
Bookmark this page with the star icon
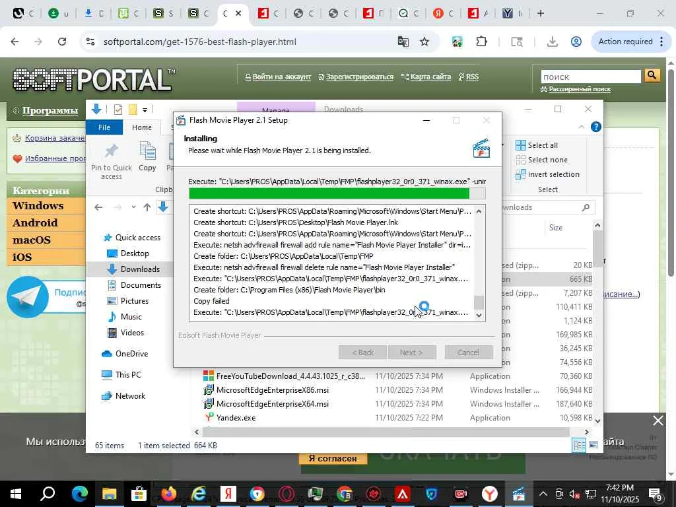coord(424,42)
